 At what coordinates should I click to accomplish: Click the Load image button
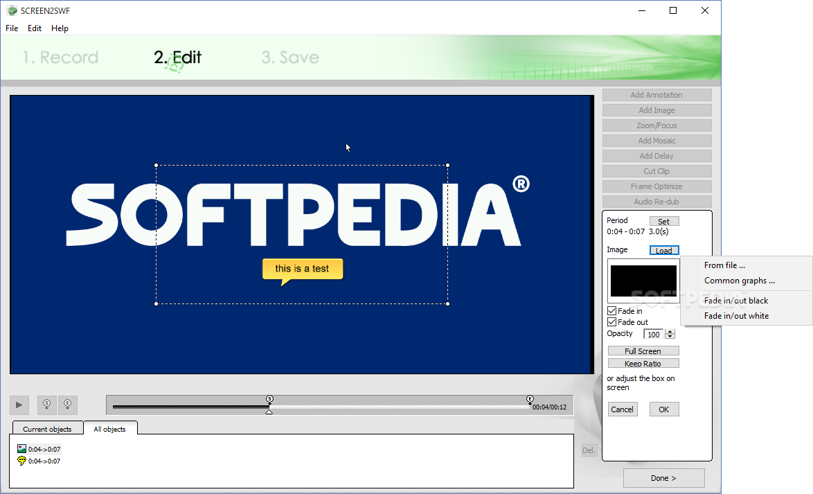point(663,251)
